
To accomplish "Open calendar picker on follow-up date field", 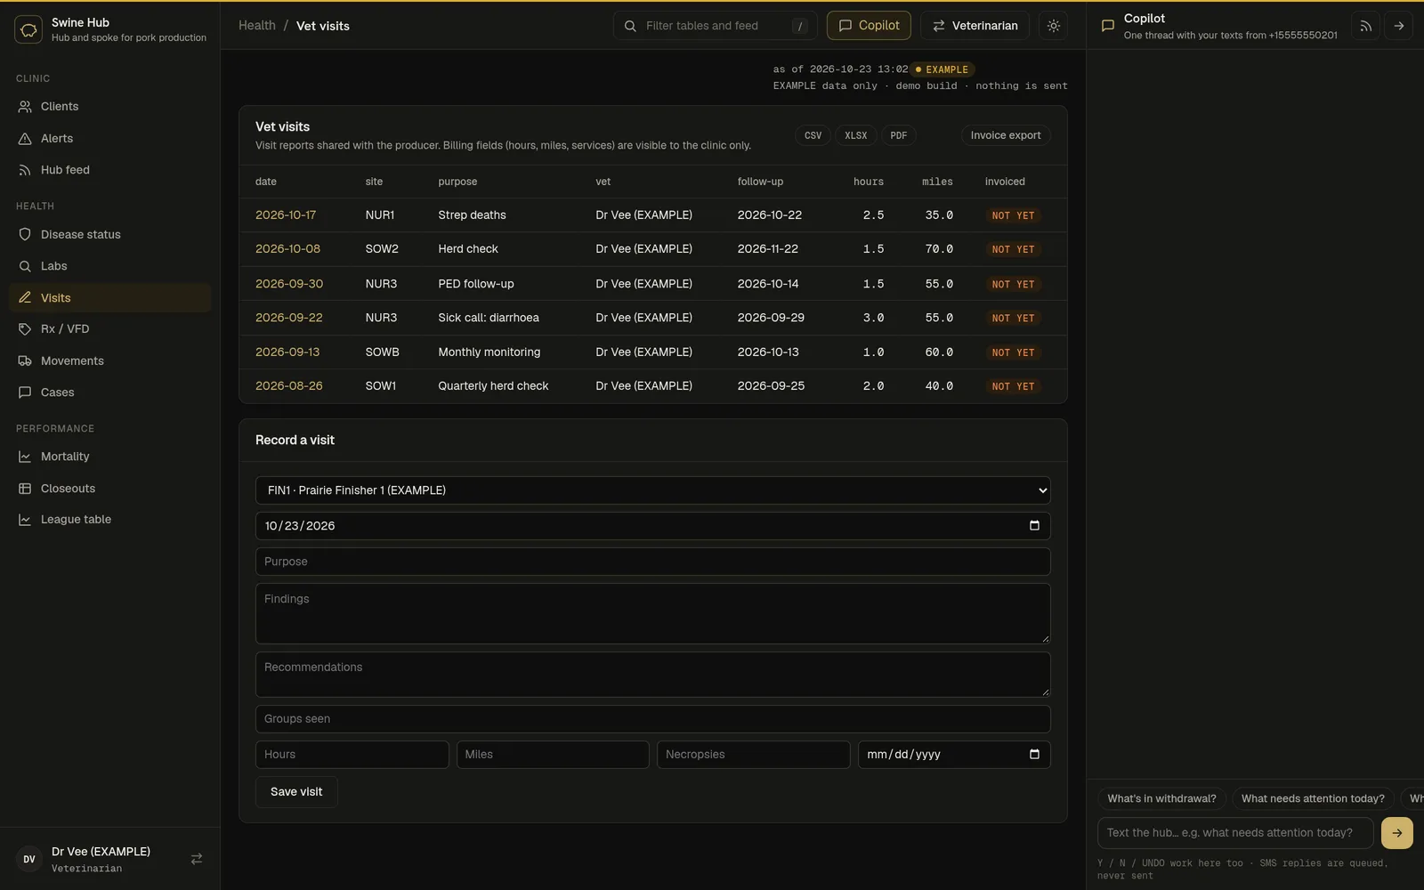I will [1034, 755].
